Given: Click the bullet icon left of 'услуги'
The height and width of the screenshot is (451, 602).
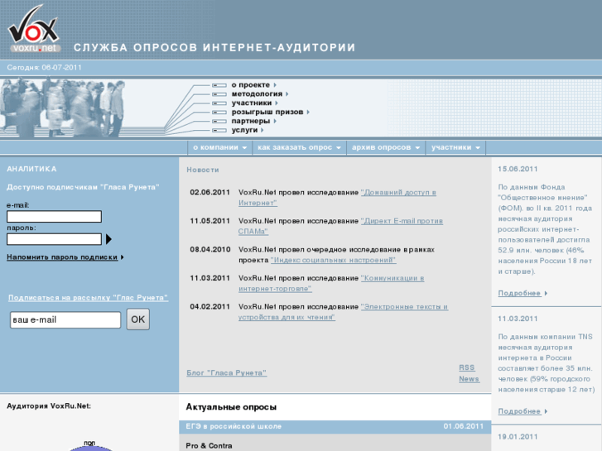Looking at the screenshot, I should [219, 131].
